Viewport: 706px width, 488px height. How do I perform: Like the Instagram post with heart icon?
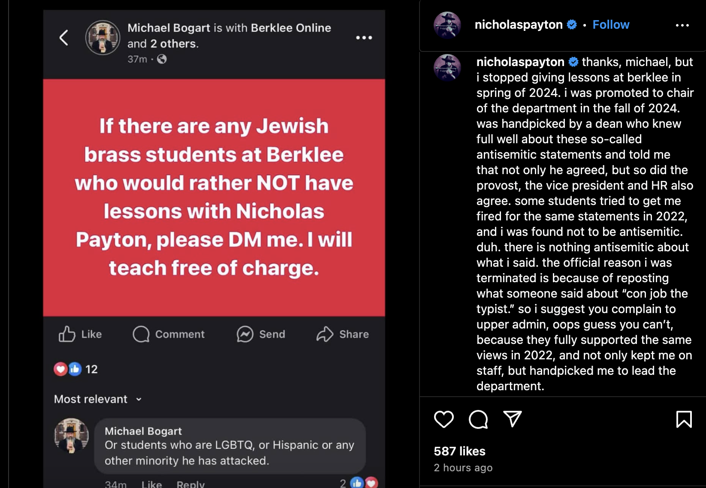[444, 419]
